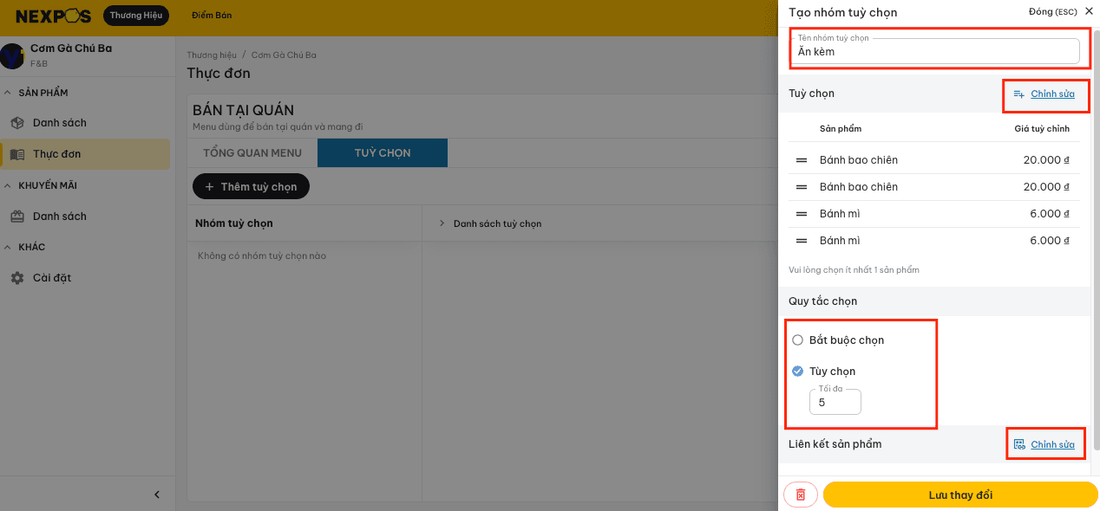Collapse the KHUYẾN MÃI sidebar section

tap(9, 185)
